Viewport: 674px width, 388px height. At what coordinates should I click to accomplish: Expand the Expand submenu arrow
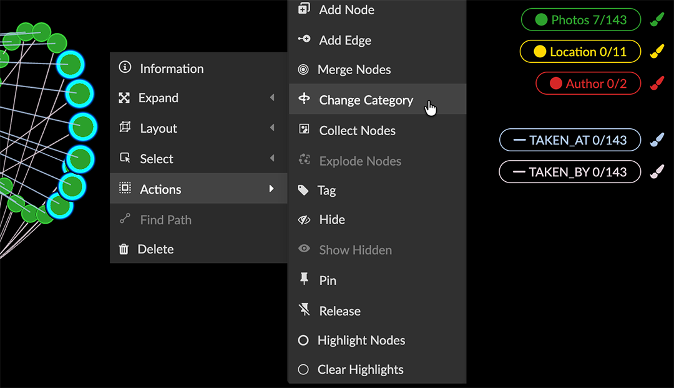pyautogui.click(x=272, y=98)
